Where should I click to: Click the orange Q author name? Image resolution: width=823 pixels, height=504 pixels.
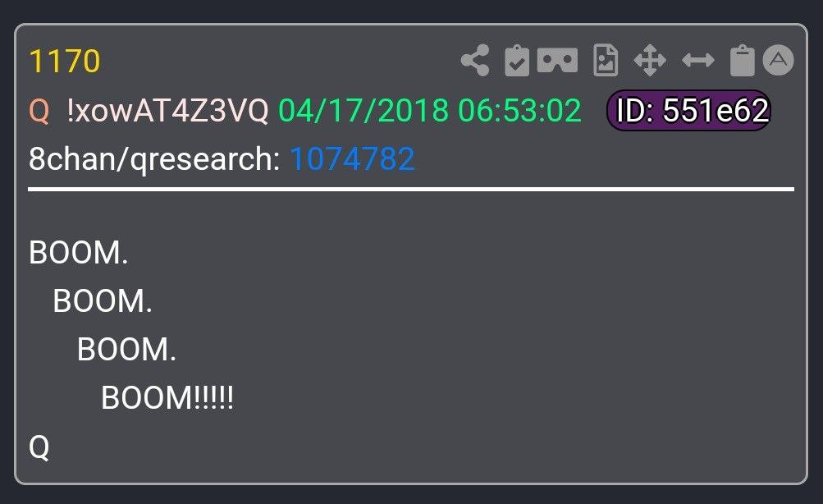tap(39, 111)
